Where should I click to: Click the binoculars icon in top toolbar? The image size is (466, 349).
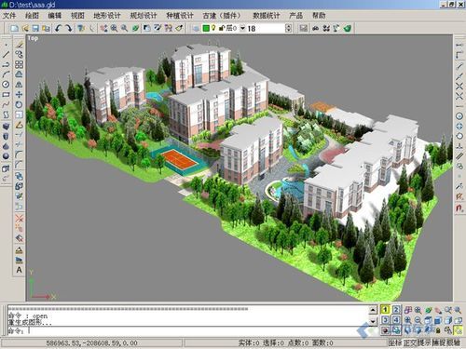pos(316,29)
